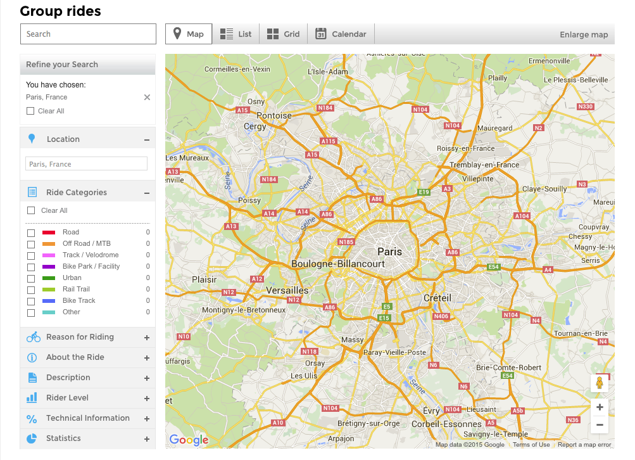Click the dark green Urban swatch
This screenshot has width=635, height=460.
[49, 278]
